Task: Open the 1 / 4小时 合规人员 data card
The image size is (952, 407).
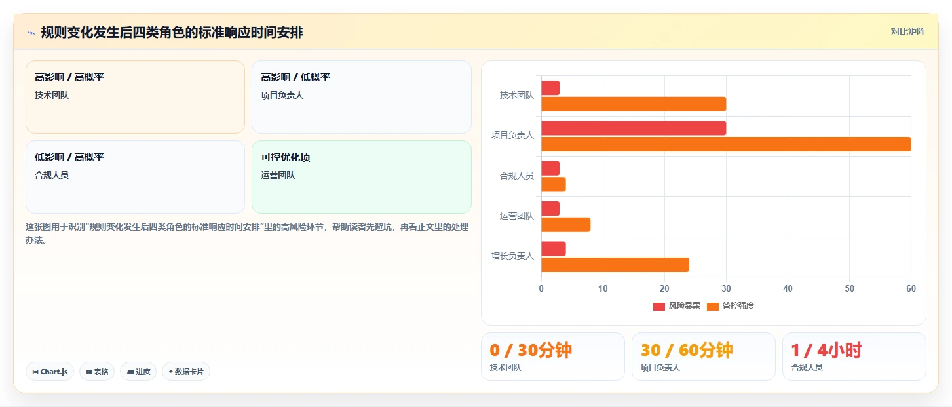Action: pos(854,357)
